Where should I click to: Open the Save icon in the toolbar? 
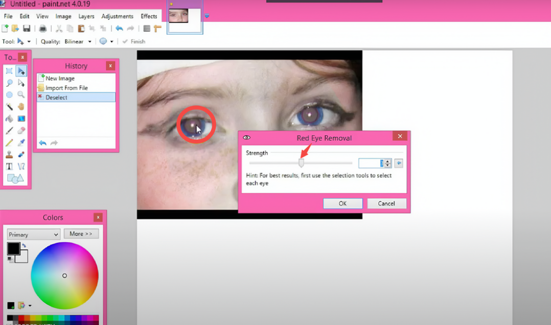tap(27, 28)
